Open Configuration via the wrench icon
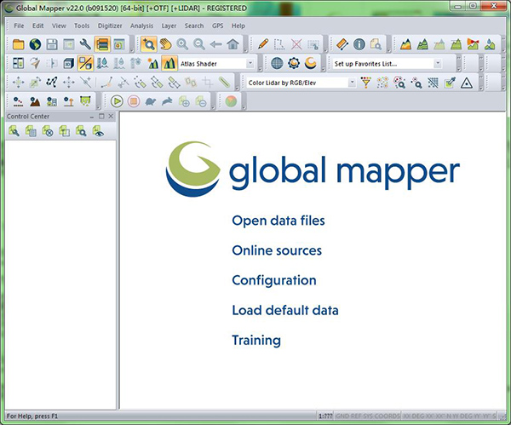The height and width of the screenshot is (425, 511). click(x=85, y=44)
